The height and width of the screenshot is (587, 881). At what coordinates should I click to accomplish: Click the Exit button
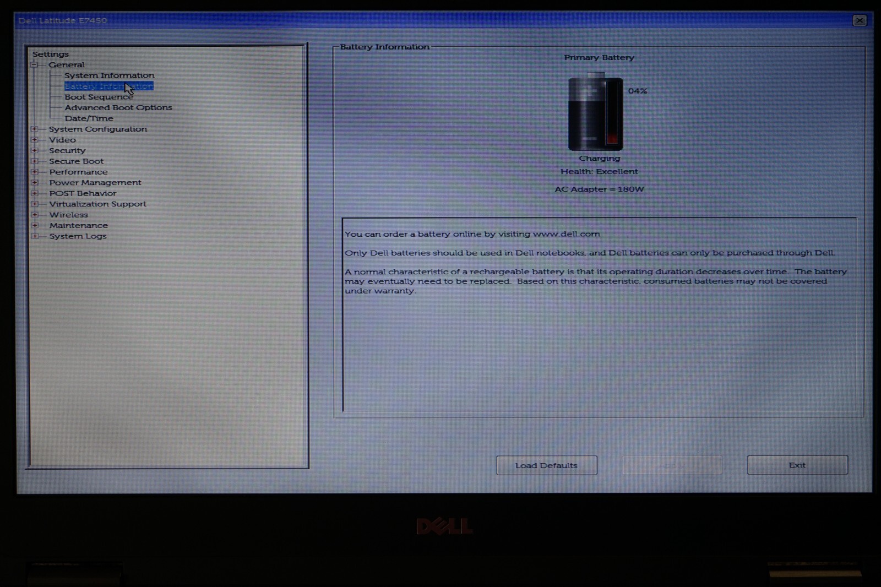pyautogui.click(x=797, y=465)
